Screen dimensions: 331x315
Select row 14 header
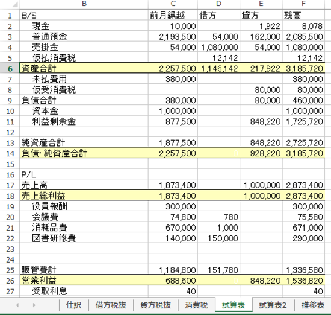pos(10,153)
